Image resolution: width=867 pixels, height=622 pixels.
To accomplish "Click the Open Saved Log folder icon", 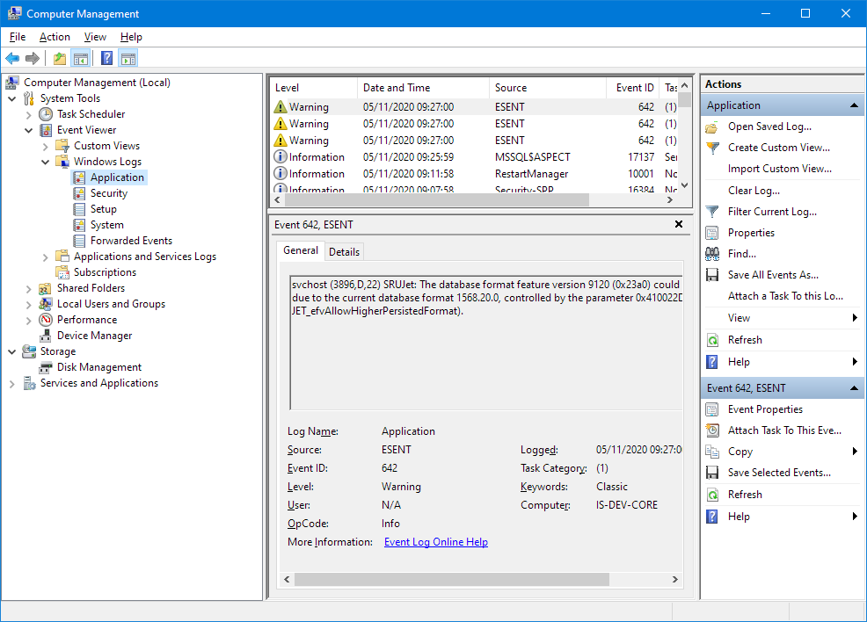I will pyautogui.click(x=712, y=127).
